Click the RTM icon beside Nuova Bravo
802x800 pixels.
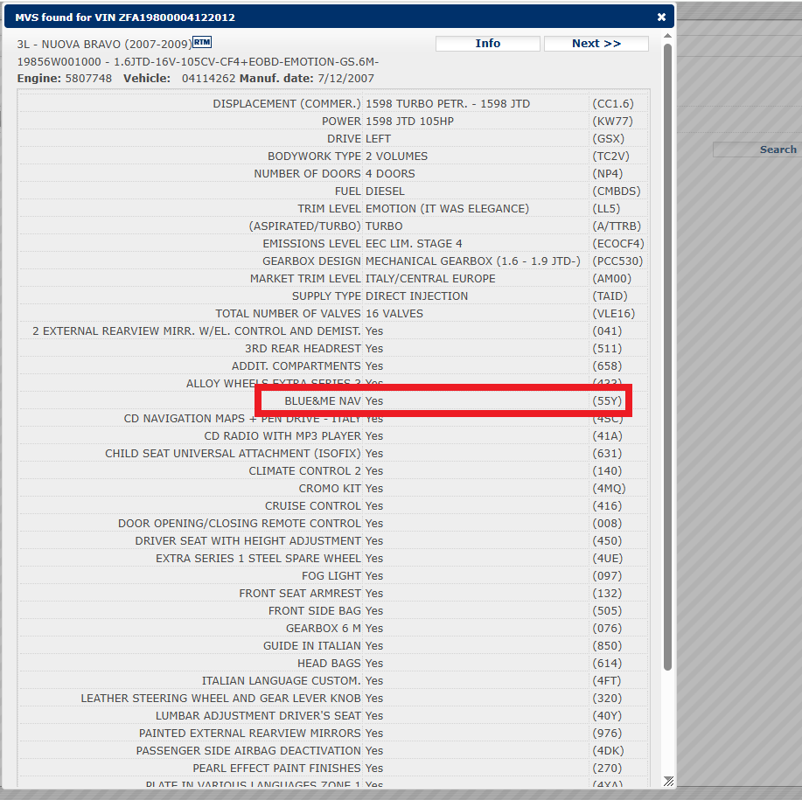pos(202,42)
